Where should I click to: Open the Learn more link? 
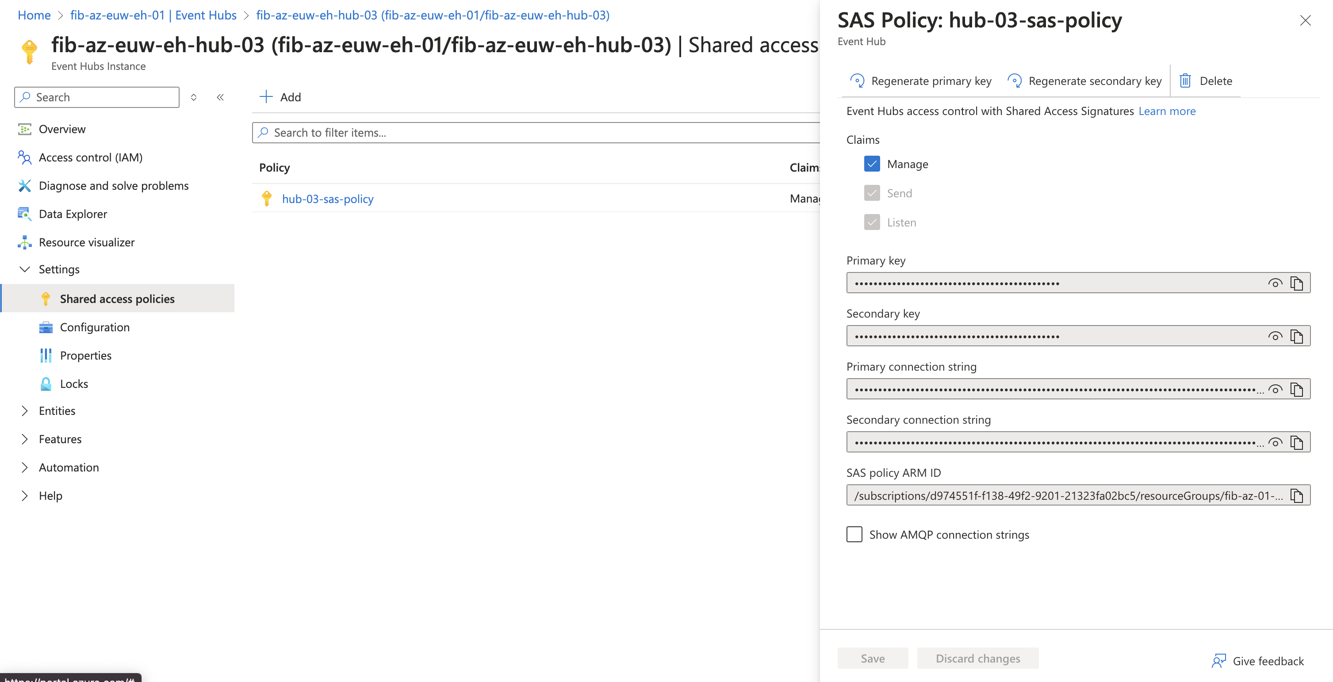click(1167, 111)
